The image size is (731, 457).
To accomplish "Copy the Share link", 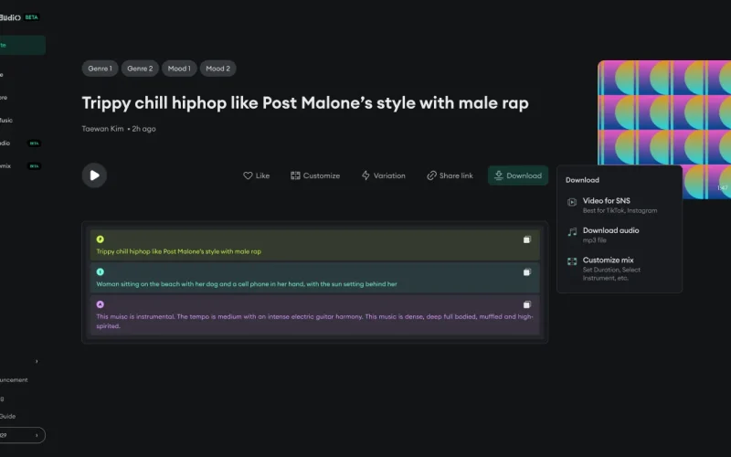I will point(450,175).
